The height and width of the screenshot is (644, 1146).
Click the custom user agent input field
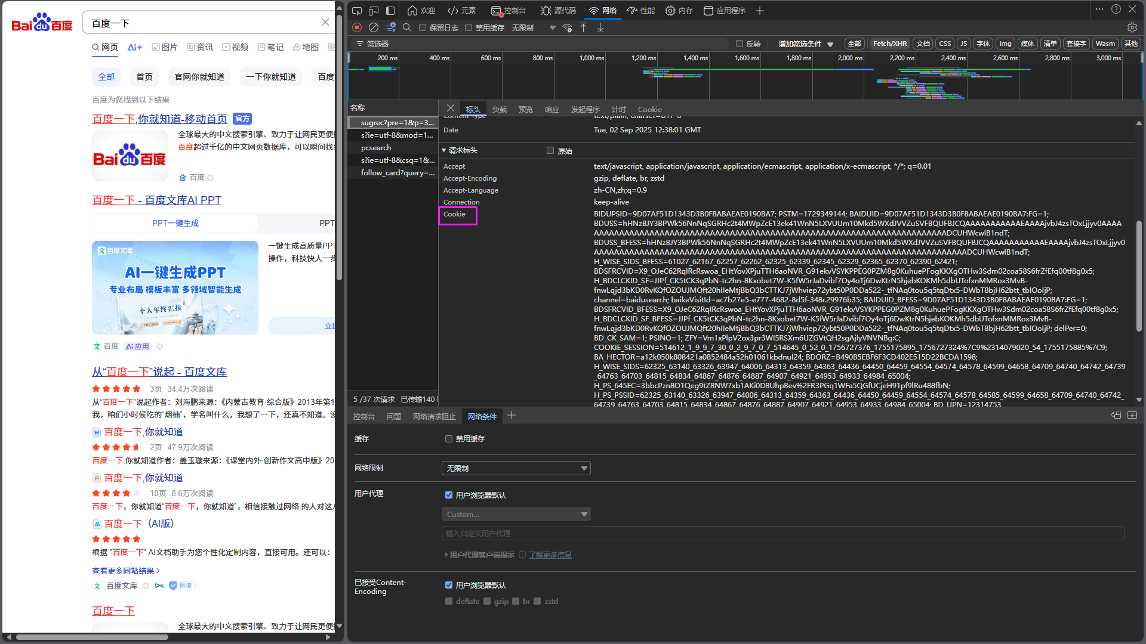[x=783, y=533]
